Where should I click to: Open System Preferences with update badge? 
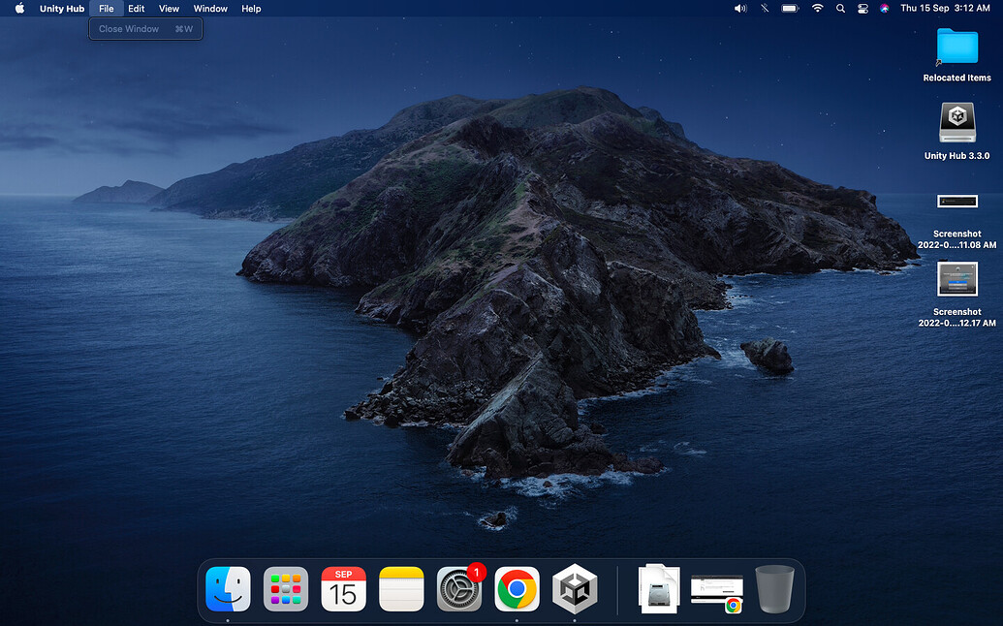click(x=459, y=589)
